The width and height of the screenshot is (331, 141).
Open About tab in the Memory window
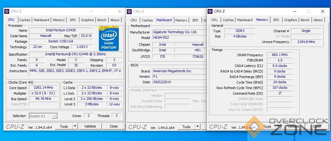318,20
